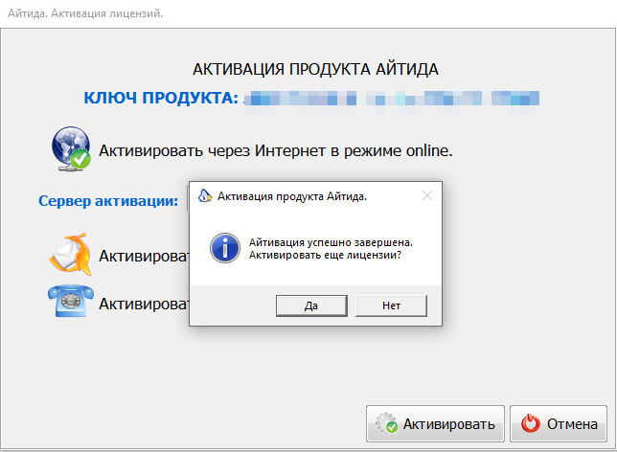Click the КЛЮЧ ПРОДУКТА label
The height and width of the screenshot is (452, 617).
point(161,98)
